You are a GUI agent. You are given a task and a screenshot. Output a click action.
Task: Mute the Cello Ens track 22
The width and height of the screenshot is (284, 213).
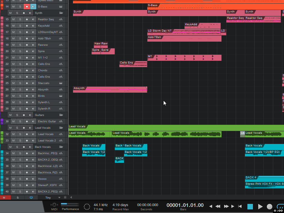click(x=13, y=64)
